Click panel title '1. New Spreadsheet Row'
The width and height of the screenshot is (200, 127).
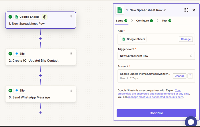[x=144, y=10]
